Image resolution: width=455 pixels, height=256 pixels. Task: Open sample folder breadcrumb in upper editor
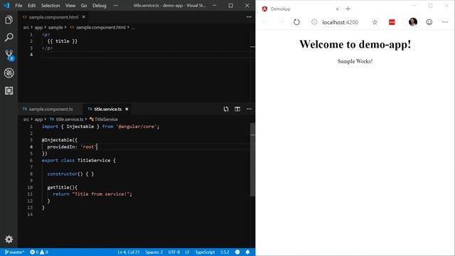[x=55, y=27]
